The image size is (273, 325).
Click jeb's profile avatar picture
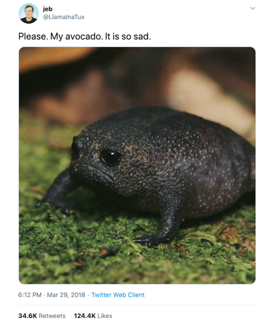29,13
